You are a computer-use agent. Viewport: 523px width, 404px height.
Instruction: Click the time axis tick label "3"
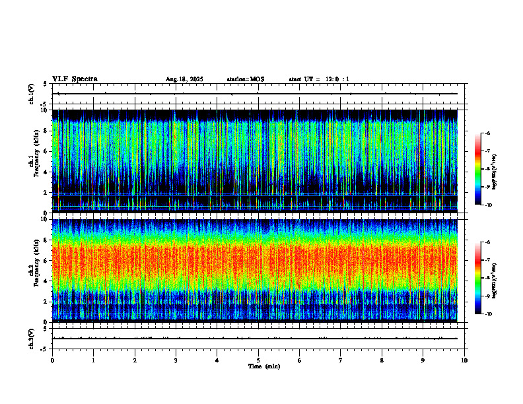pos(176,360)
